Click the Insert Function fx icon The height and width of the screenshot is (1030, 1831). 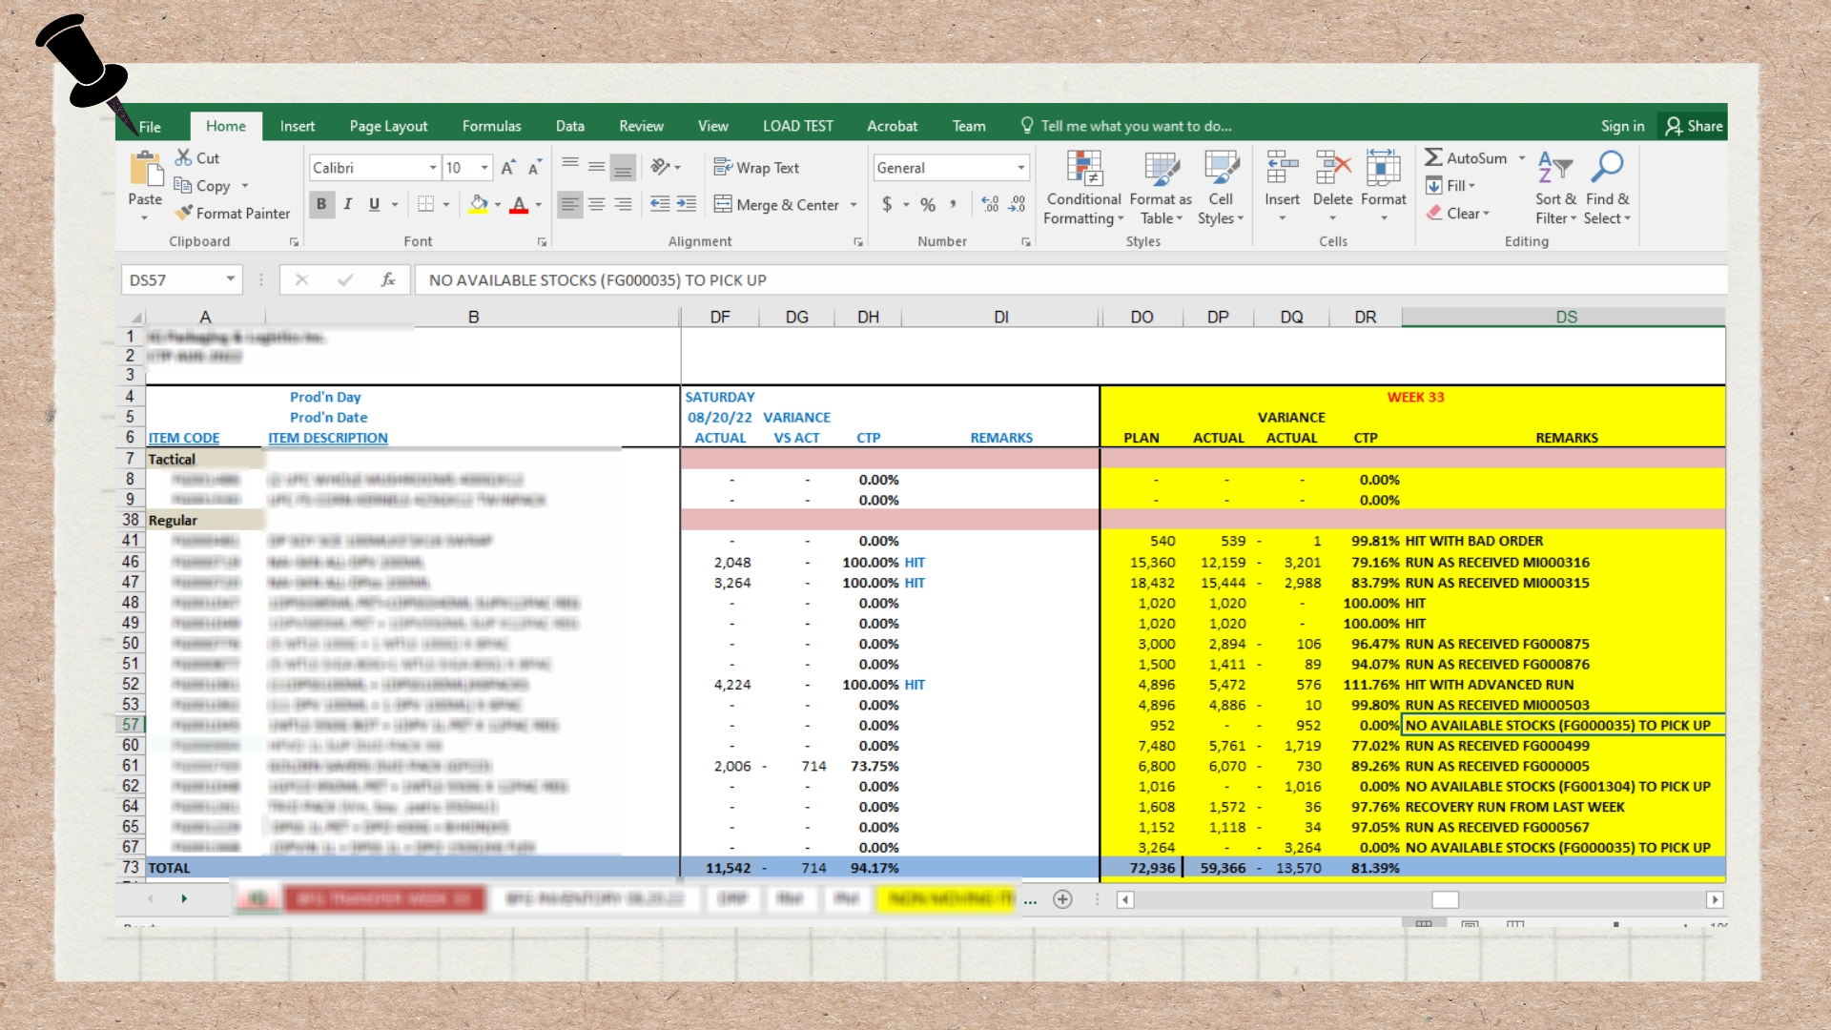387,279
